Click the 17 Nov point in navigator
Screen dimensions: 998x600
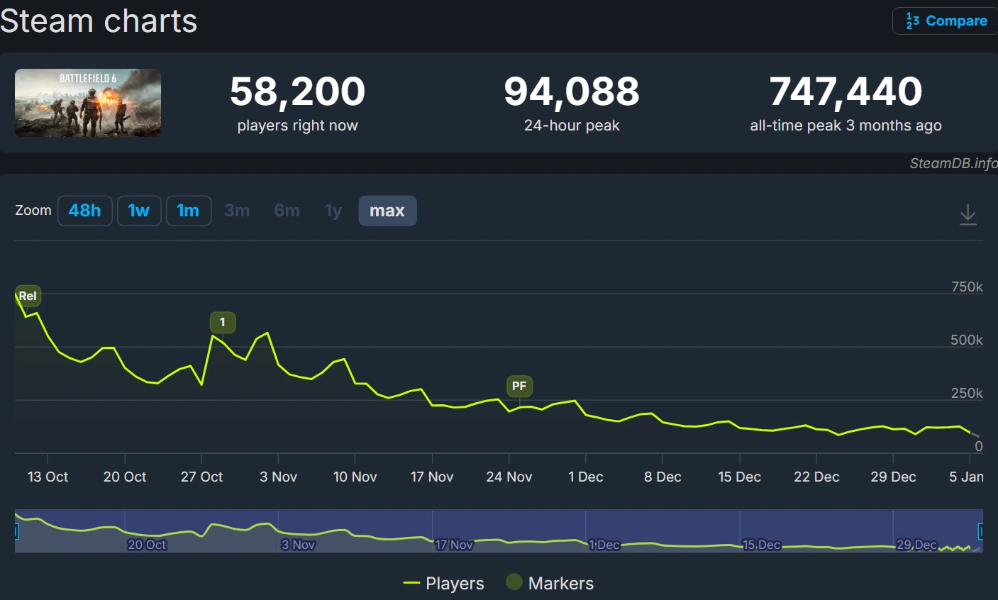click(454, 545)
